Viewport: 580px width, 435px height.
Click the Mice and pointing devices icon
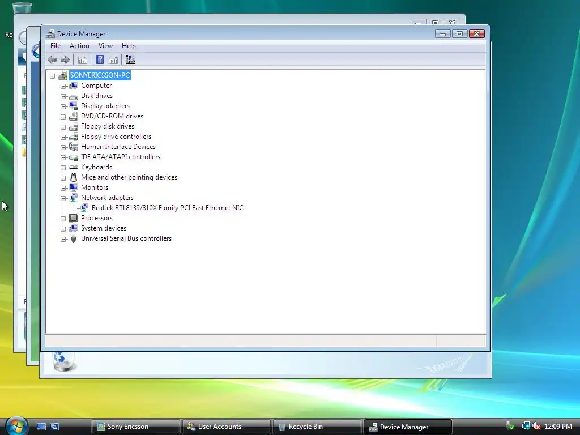[x=74, y=177]
